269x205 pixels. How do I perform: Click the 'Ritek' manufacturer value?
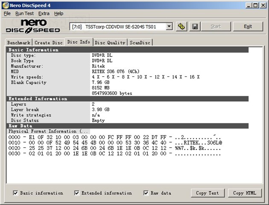98,66
